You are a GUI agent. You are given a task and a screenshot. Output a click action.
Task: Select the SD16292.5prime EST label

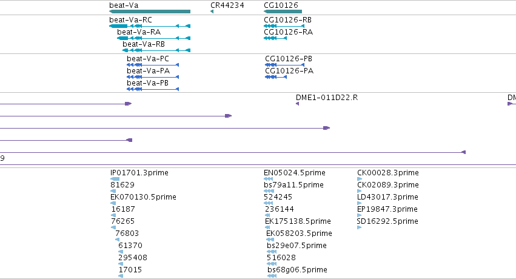(387, 221)
